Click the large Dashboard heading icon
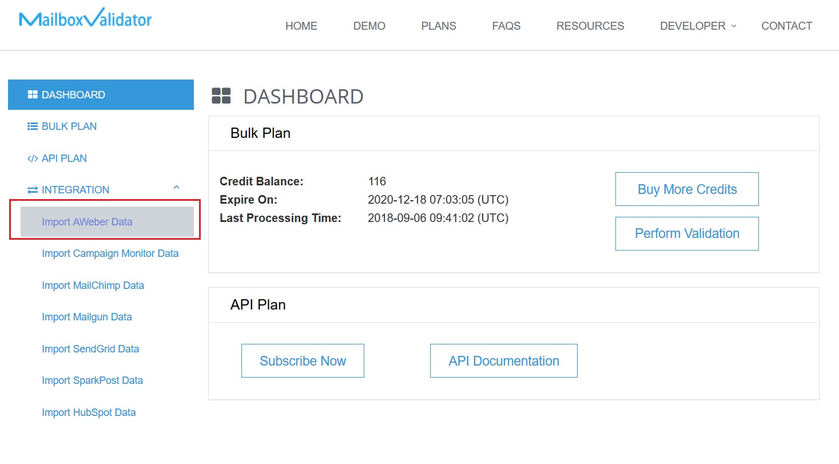Screen dimensions: 839x464 point(221,96)
